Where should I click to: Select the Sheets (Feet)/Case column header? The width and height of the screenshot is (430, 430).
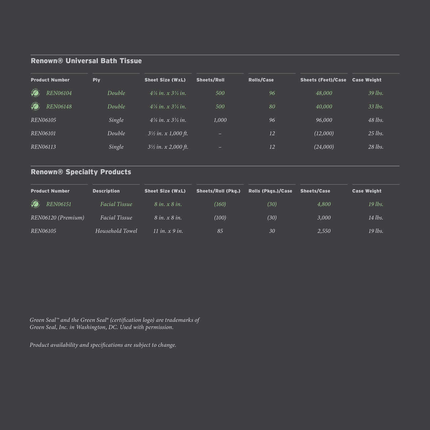pos(323,80)
